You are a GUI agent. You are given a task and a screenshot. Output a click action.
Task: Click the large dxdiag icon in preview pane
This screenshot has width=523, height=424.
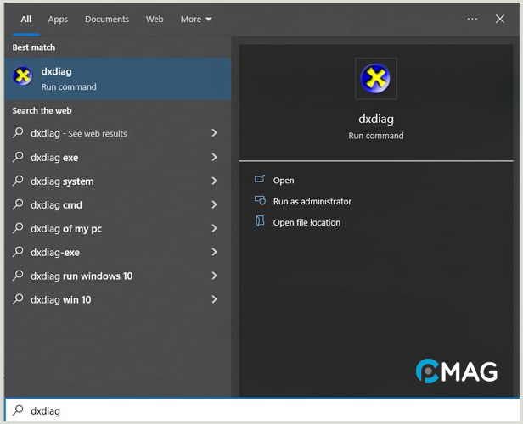375,79
